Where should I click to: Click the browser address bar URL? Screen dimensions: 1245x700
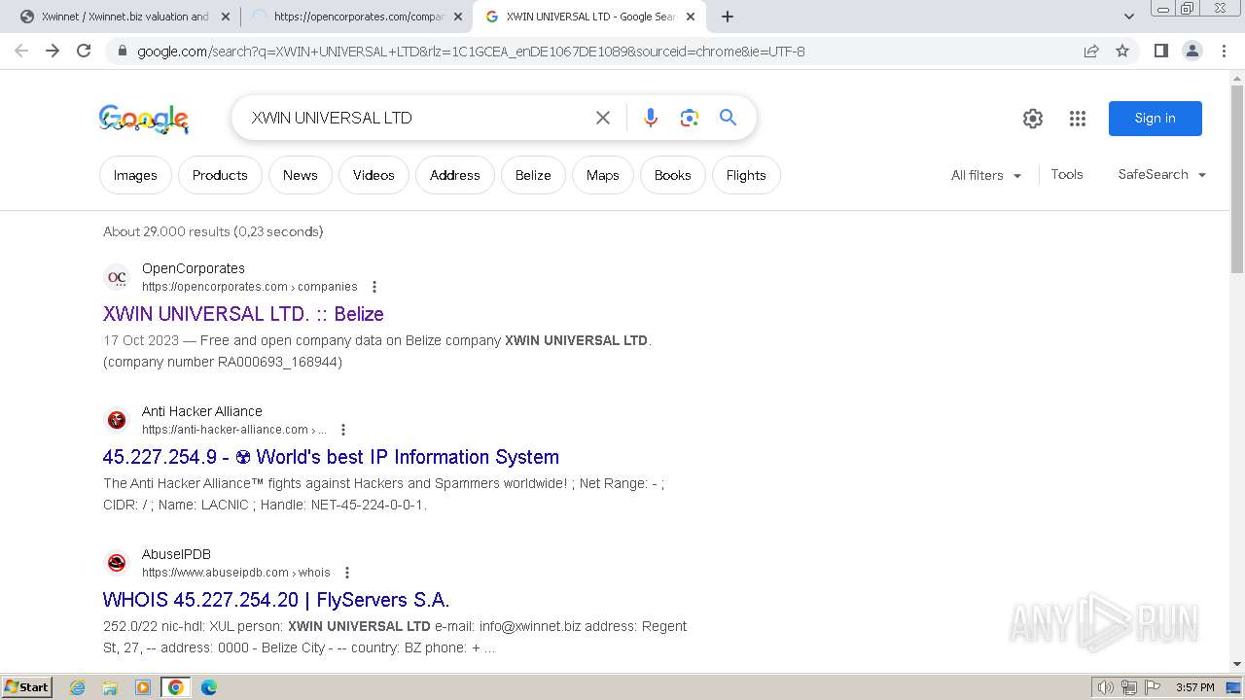tap(471, 51)
